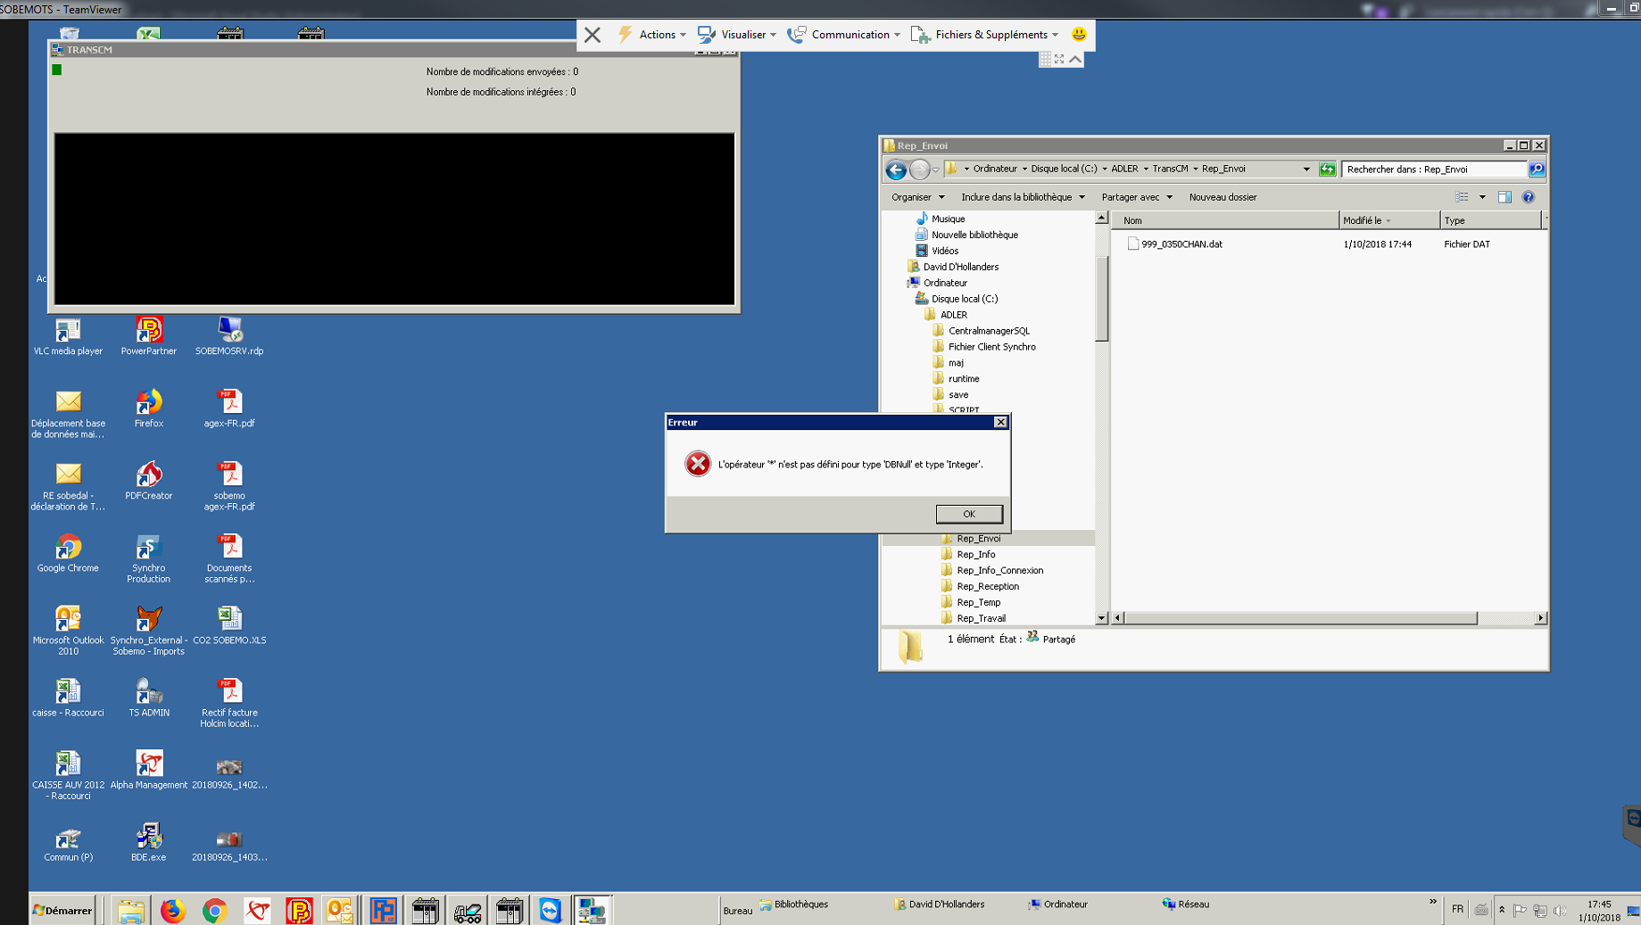Select the PDFCreator desktop icon
The width and height of the screenshot is (1641, 925).
click(149, 480)
